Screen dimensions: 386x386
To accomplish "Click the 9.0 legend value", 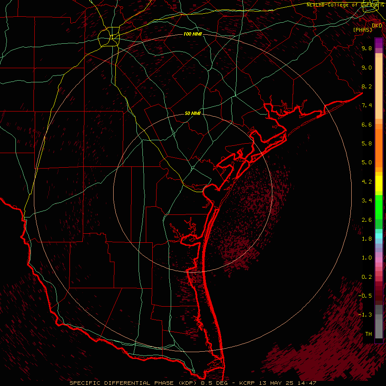I will (x=367, y=67).
